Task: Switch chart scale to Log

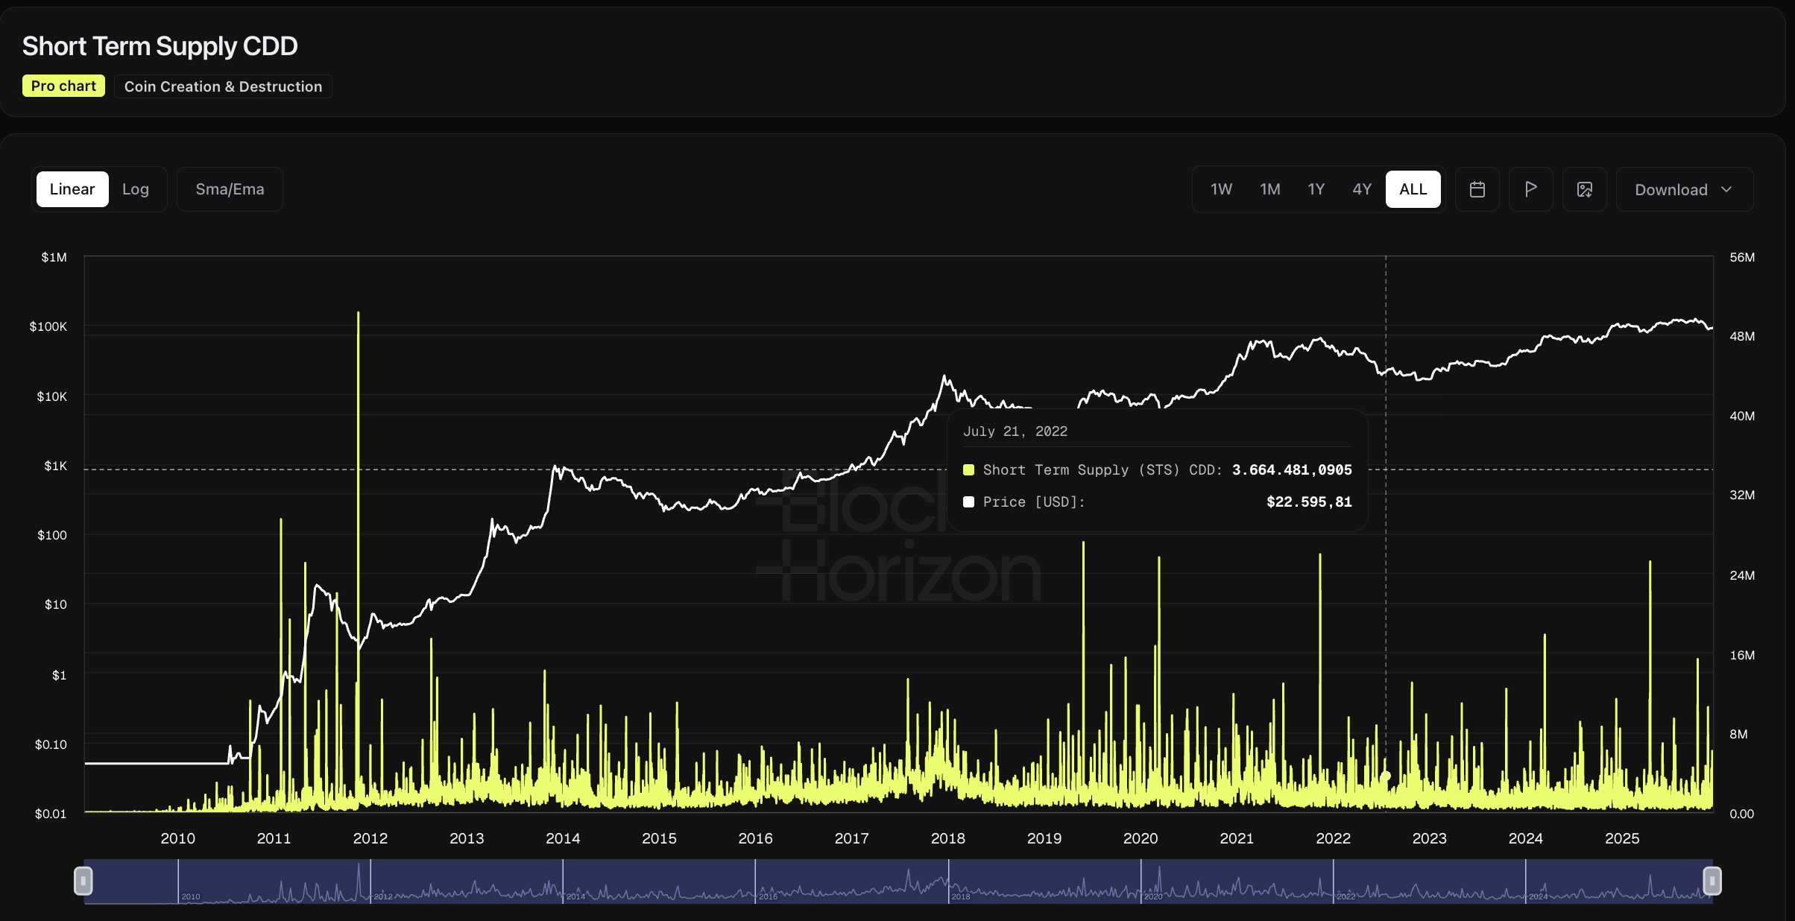Action: coord(136,189)
